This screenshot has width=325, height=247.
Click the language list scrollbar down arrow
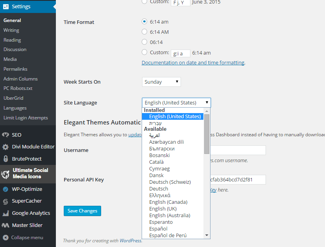tap(207, 235)
